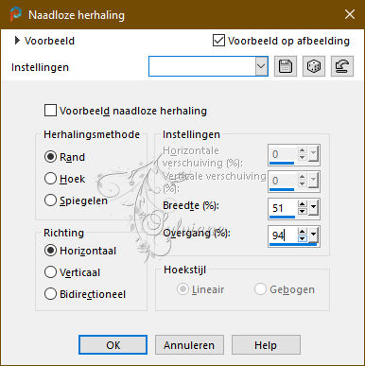365x366 pixels.
Task: Click the Annuleren button
Action: (x=189, y=345)
